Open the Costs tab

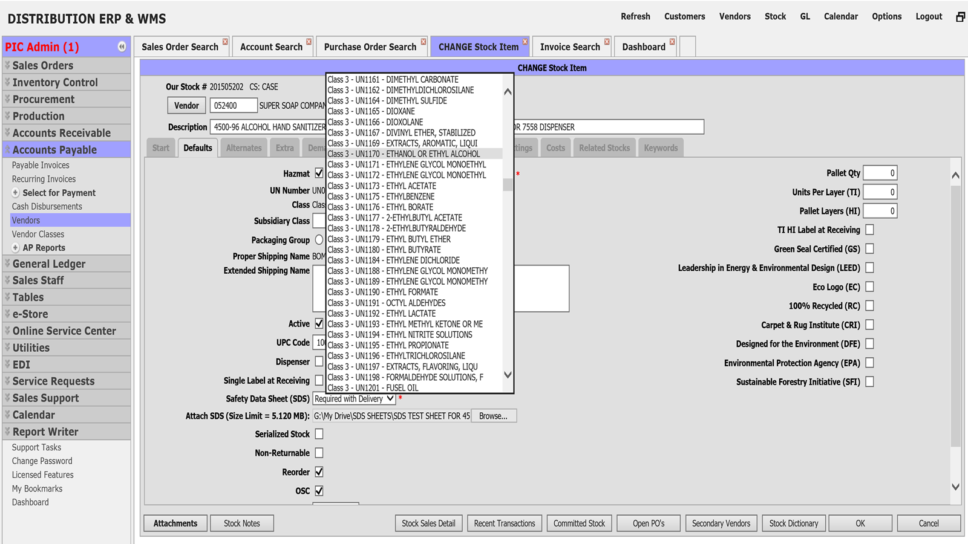555,147
